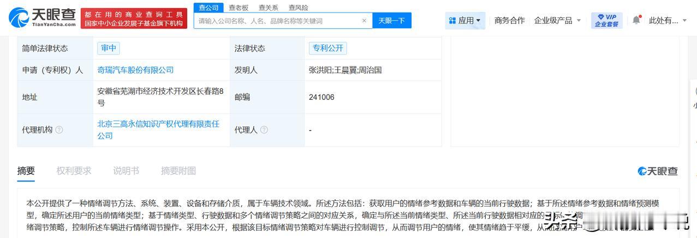Viewport: 697px width, 238px height.
Task: Click inventor names 张洪阳;王晨翼;周治国
Action: [345, 70]
